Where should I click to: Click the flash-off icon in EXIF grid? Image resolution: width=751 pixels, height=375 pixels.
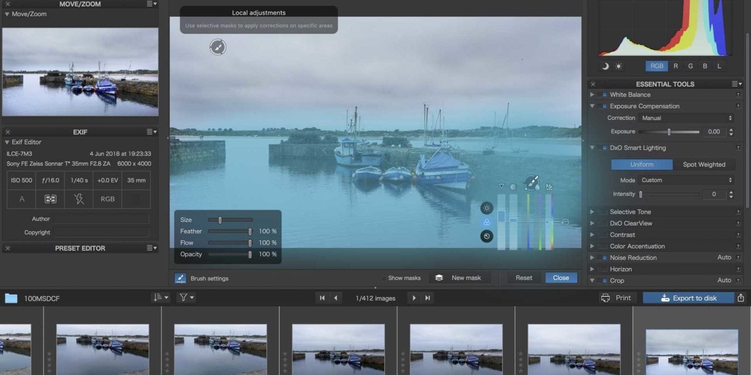tap(79, 199)
